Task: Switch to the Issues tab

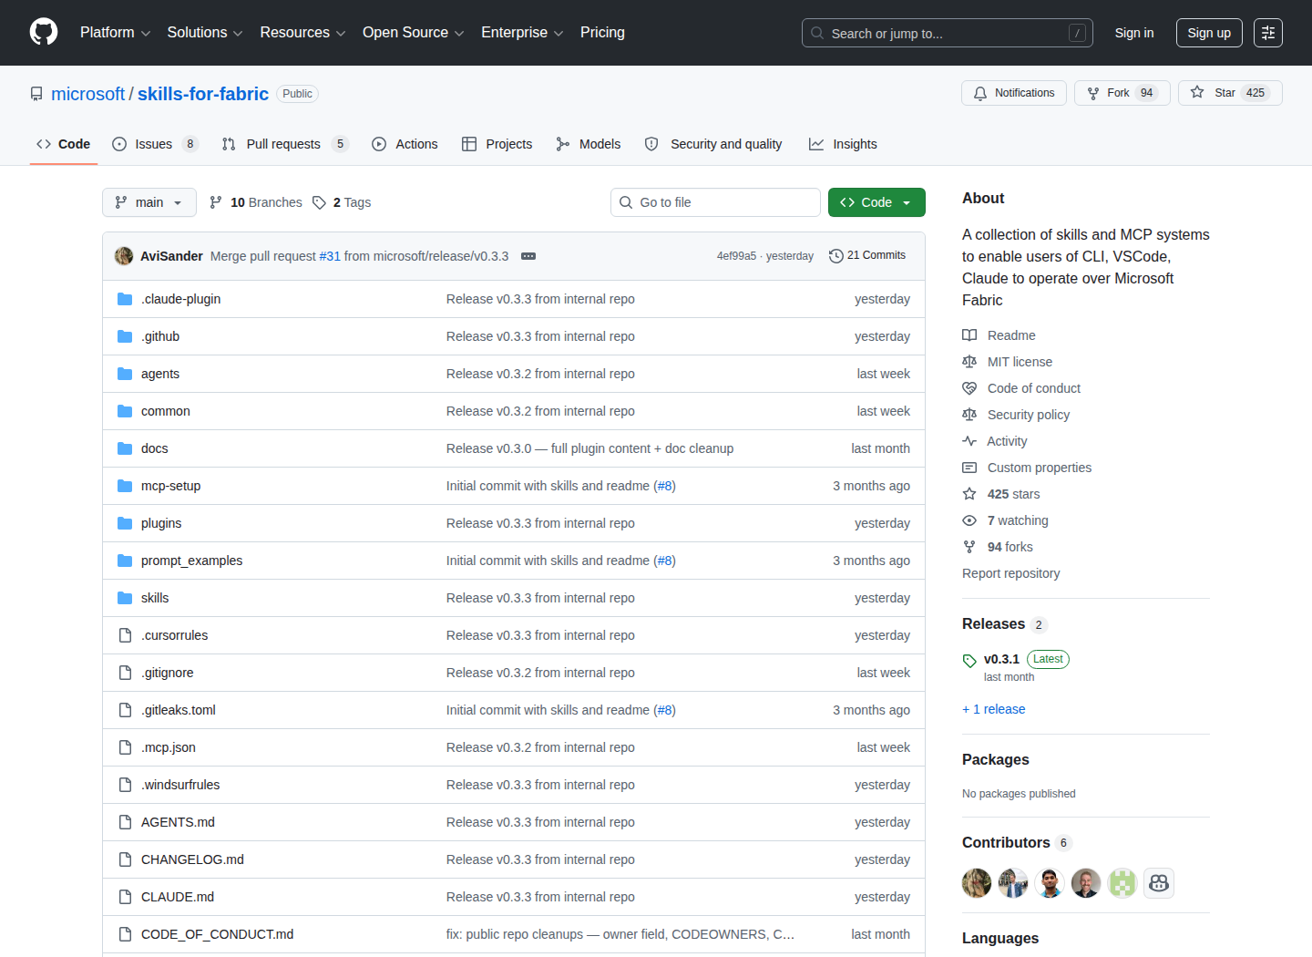Action: (155, 144)
